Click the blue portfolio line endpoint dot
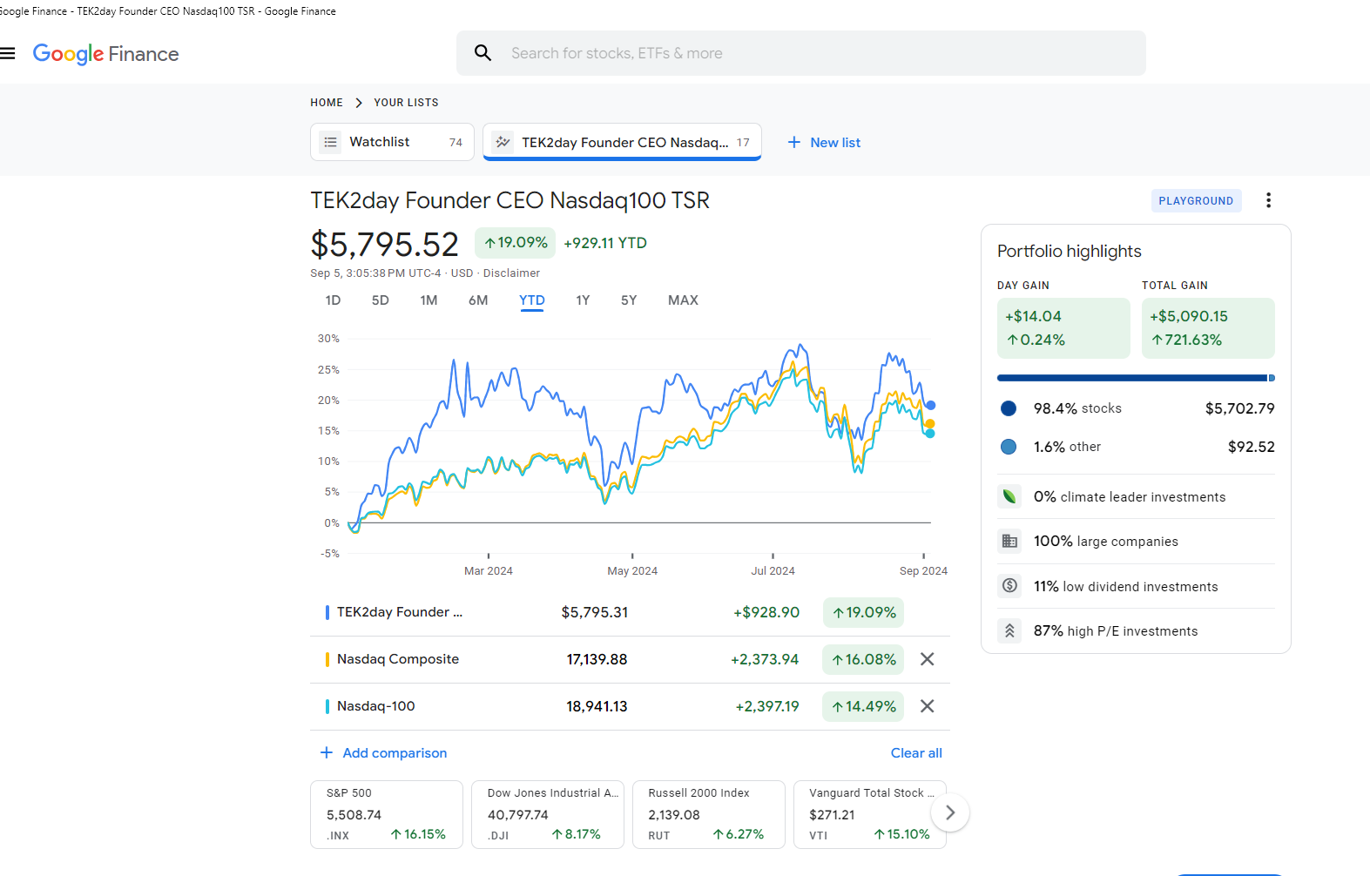Image resolution: width=1370 pixels, height=876 pixels. (x=930, y=405)
